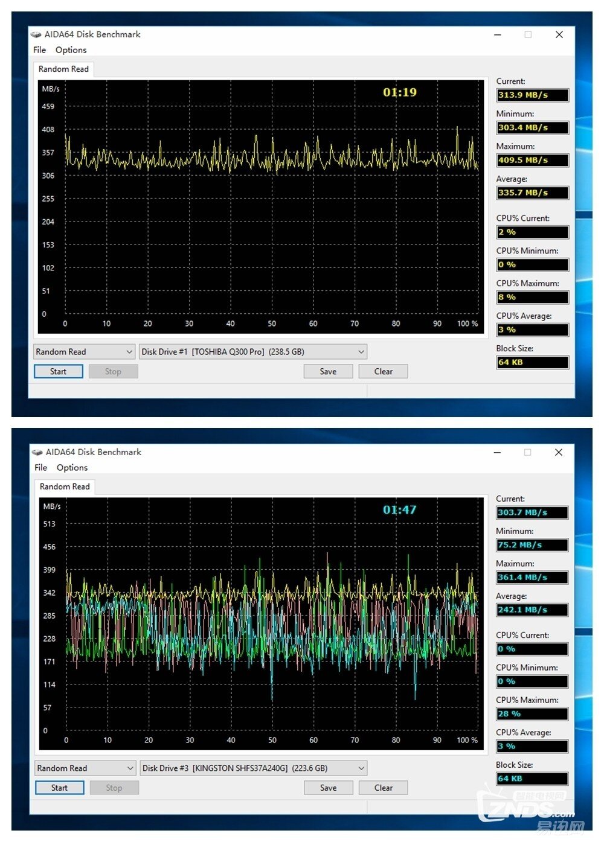Expand Random Read test dropdown for TOSHIBA benchmark
This screenshot has width=604, height=842.
129,352
